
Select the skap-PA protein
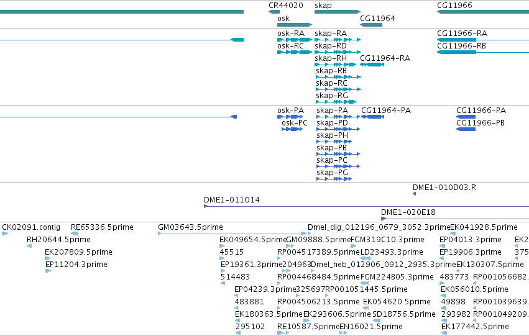tap(338, 117)
